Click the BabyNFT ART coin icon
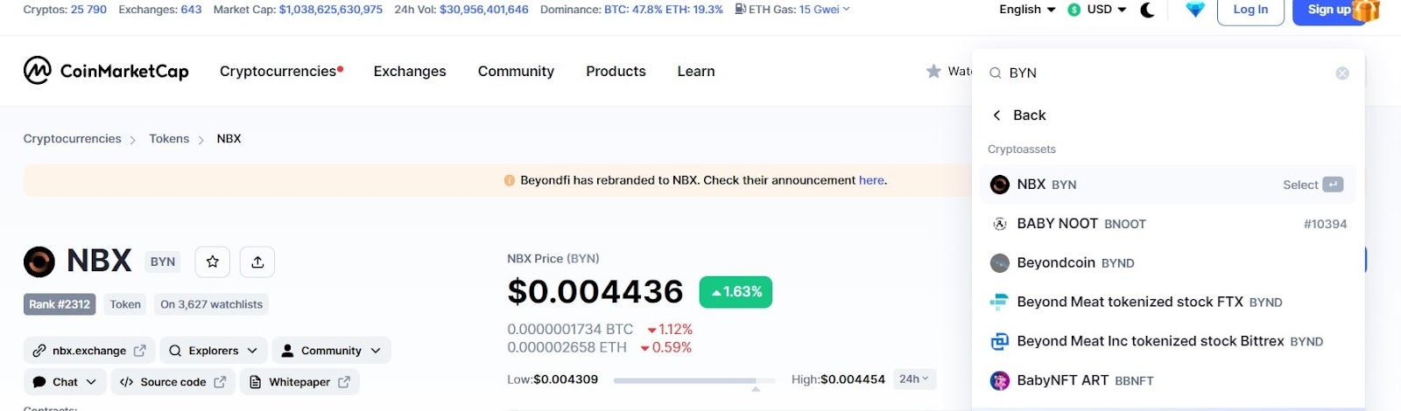This screenshot has width=1401, height=411. click(1000, 380)
